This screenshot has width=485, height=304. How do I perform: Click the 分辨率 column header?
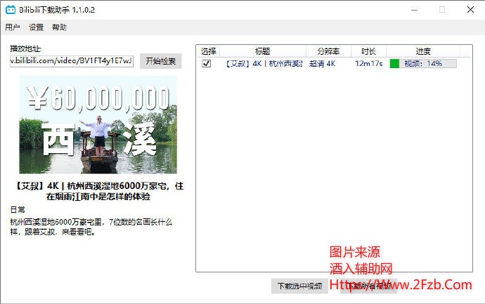(x=328, y=51)
